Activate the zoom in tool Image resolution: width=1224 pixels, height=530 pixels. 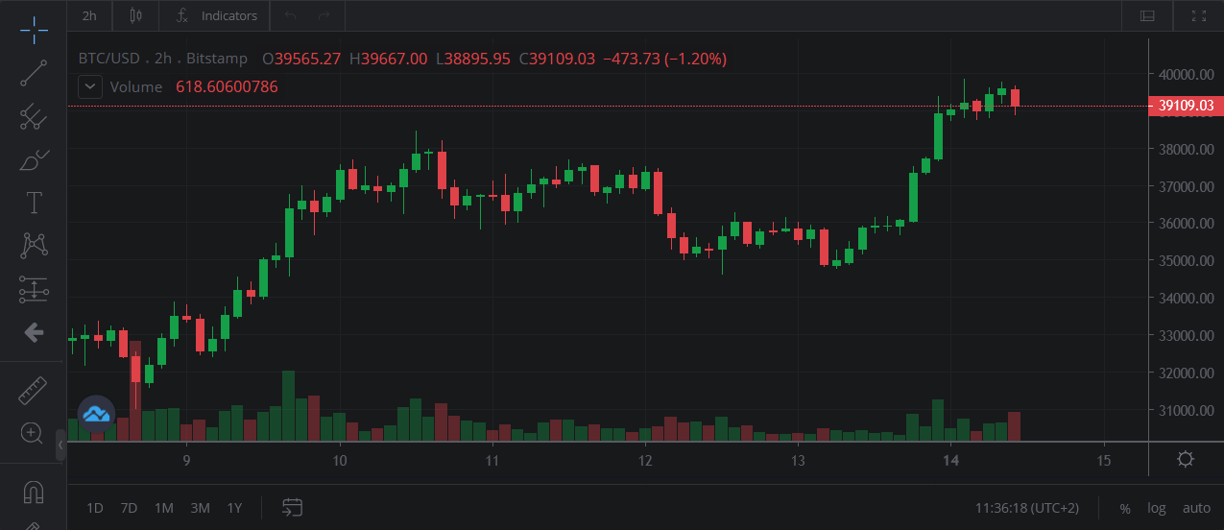34,433
